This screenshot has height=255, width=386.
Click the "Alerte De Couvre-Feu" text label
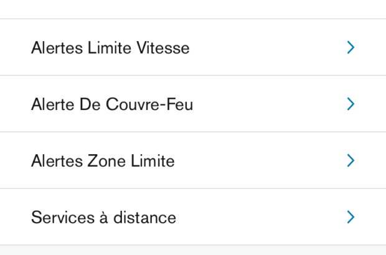[112, 104]
